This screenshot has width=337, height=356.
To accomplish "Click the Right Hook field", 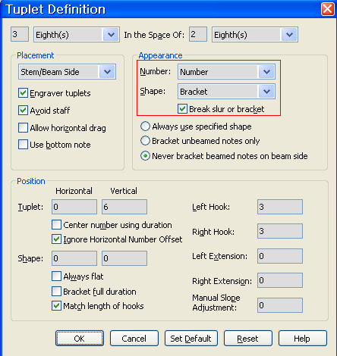I will [x=280, y=231].
